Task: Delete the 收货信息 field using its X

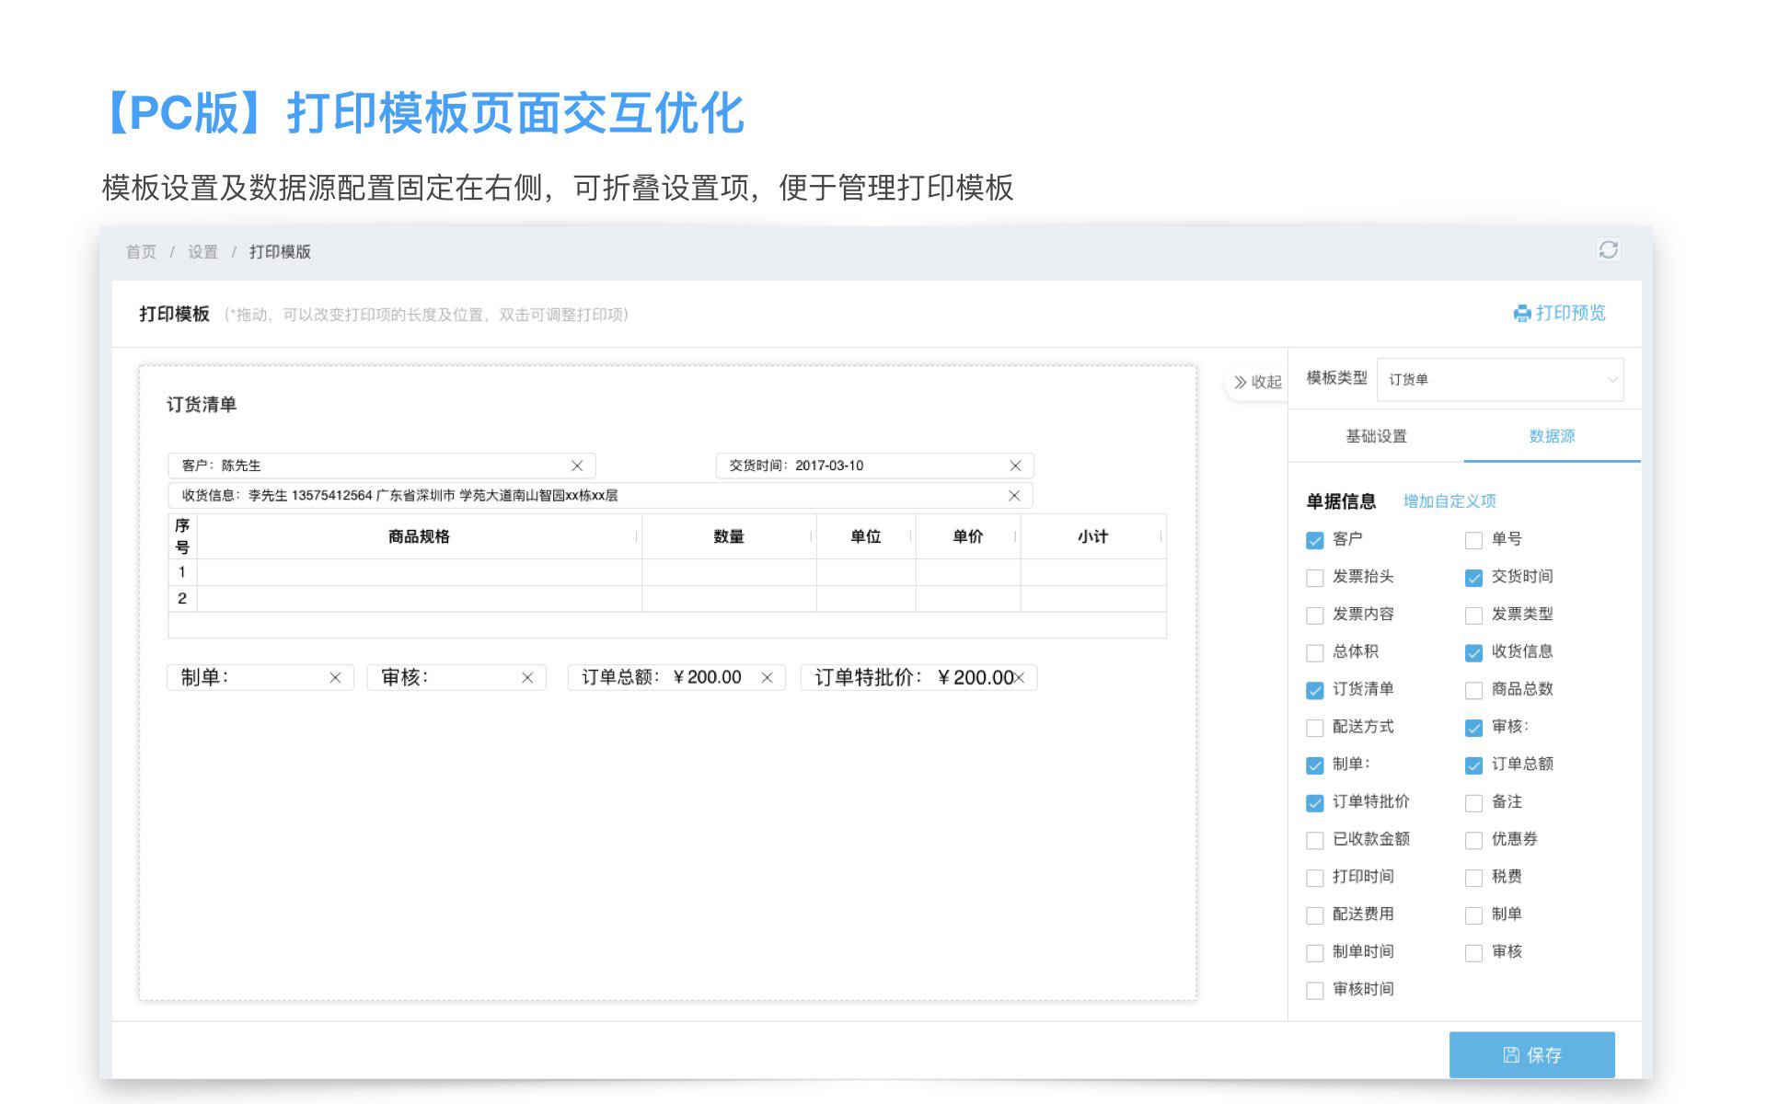Action: (x=1014, y=496)
